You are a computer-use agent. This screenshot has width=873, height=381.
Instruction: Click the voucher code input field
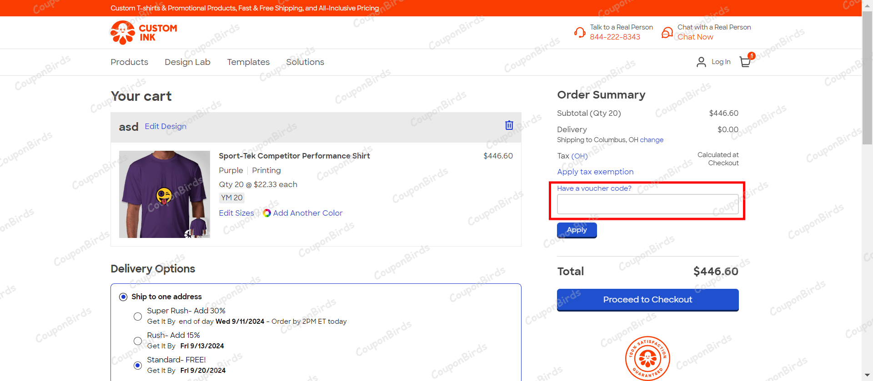tap(648, 204)
